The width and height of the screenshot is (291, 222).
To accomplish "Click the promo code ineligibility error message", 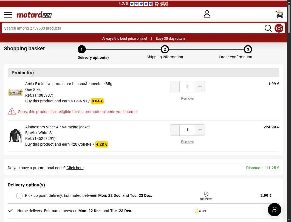I will pyautogui.click(x=78, y=112).
